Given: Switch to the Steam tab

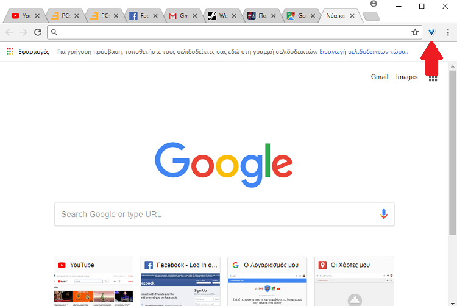Looking at the screenshot, I should 222,16.
